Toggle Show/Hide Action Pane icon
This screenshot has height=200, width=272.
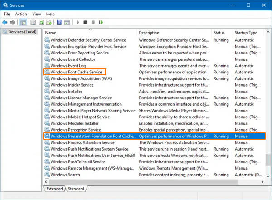pyautogui.click(x=67, y=22)
